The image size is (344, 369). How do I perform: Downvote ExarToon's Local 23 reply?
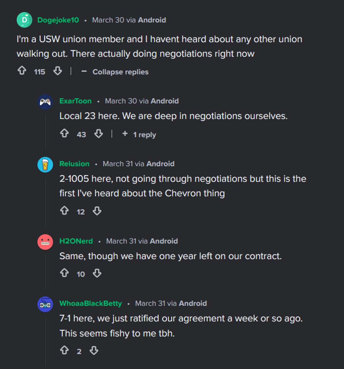(98, 134)
